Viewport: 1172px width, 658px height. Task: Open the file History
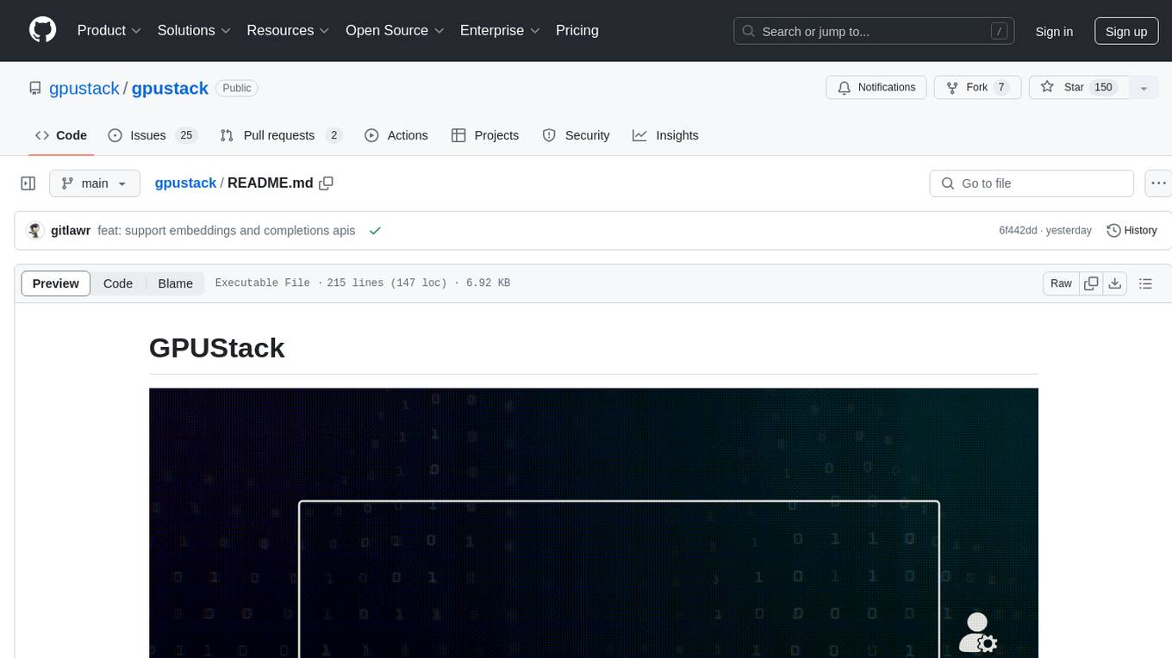1131,230
